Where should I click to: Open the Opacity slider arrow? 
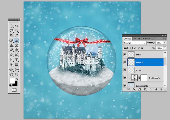tap(164, 43)
